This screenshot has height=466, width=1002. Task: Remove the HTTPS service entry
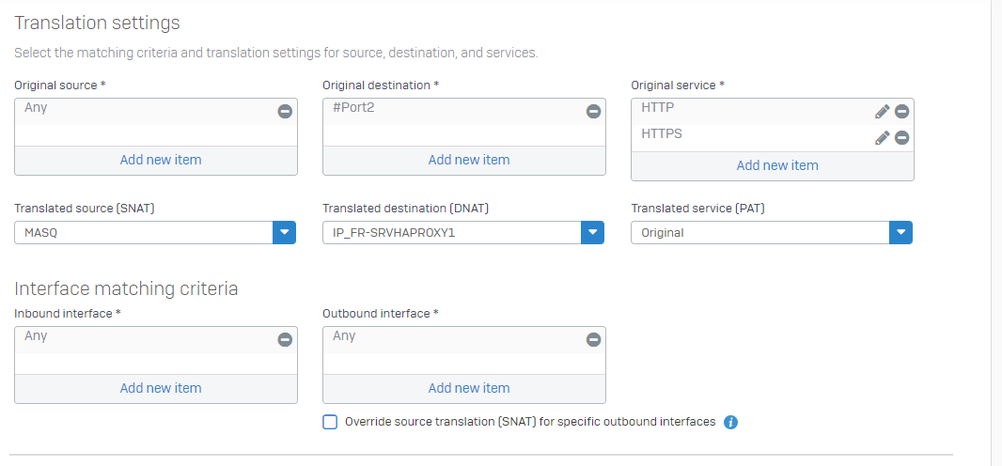(x=901, y=137)
